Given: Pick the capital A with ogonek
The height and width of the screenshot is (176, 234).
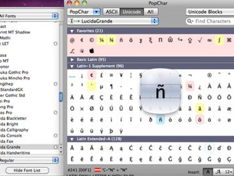Looking at the screenshot, I should (x=111, y=148).
